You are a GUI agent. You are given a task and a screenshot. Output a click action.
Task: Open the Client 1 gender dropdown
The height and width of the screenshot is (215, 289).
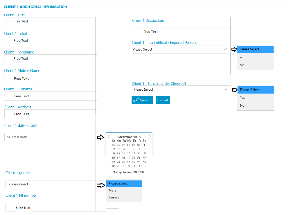[x=51, y=184]
